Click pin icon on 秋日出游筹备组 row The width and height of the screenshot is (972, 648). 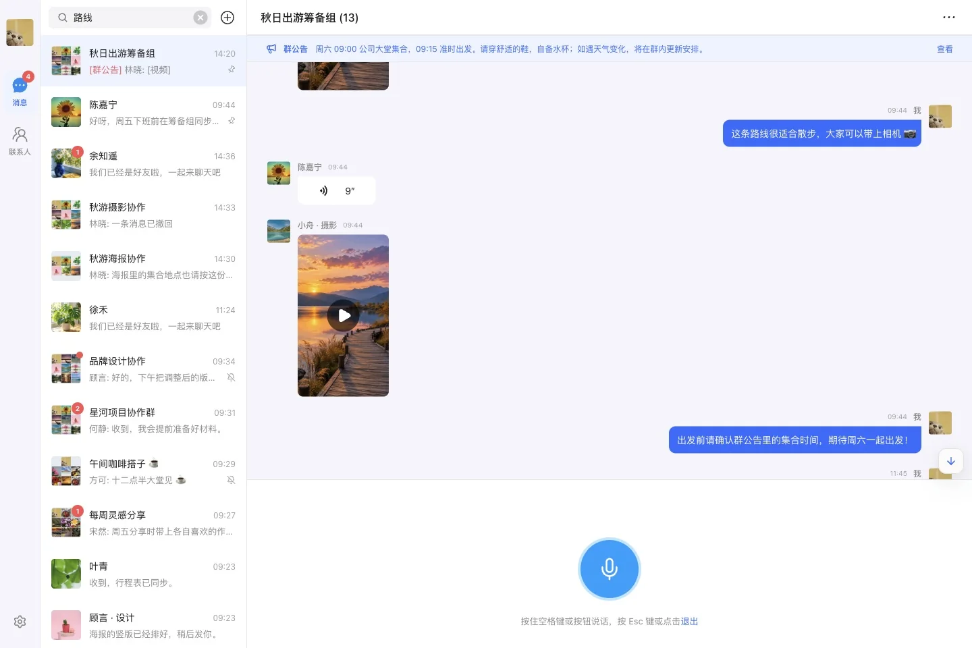(232, 70)
